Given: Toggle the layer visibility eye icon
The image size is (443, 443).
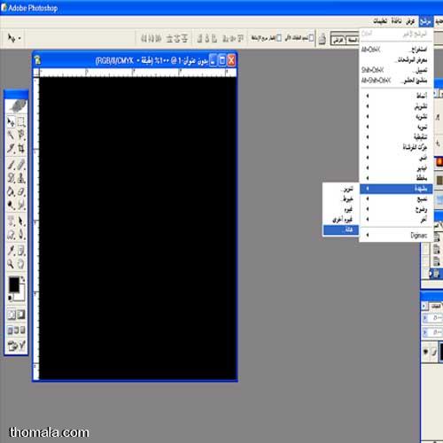Looking at the screenshot, I should [426, 352].
